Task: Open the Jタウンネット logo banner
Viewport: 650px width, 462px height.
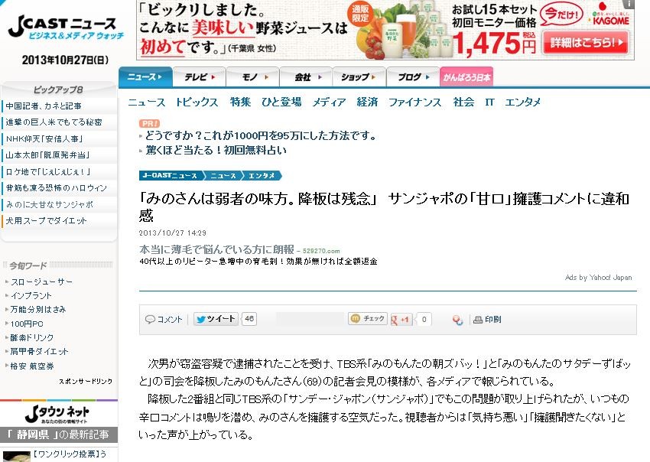Action: point(58,414)
